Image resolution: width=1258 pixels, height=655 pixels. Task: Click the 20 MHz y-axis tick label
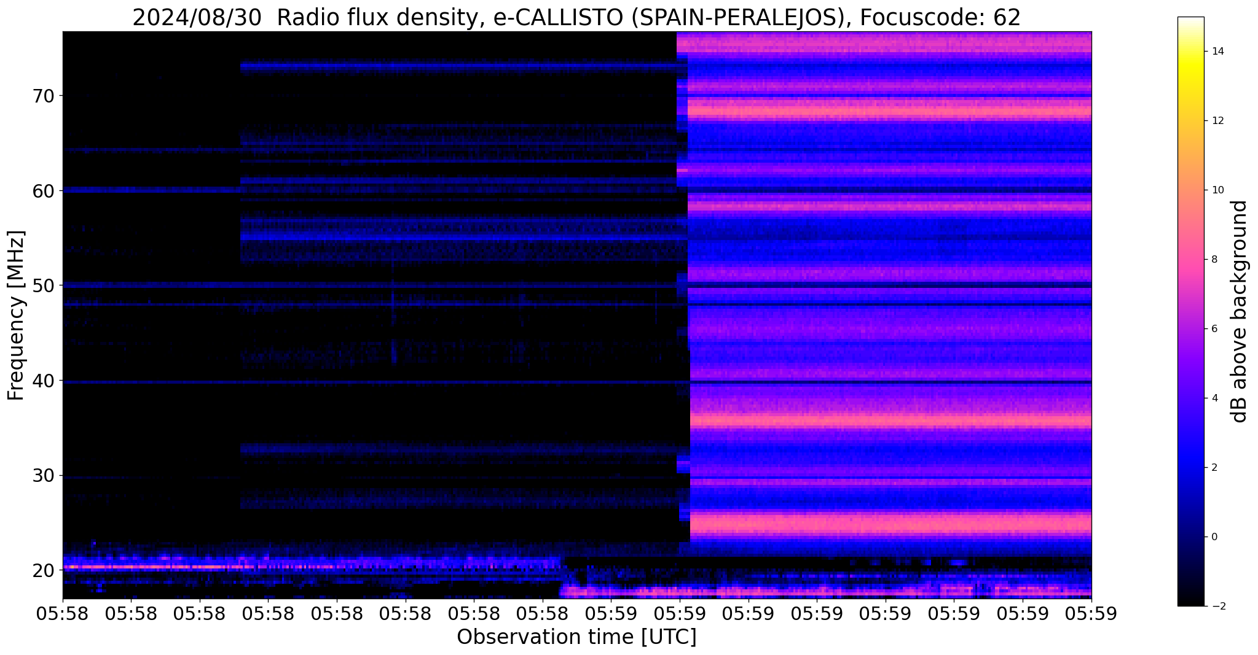coord(42,570)
